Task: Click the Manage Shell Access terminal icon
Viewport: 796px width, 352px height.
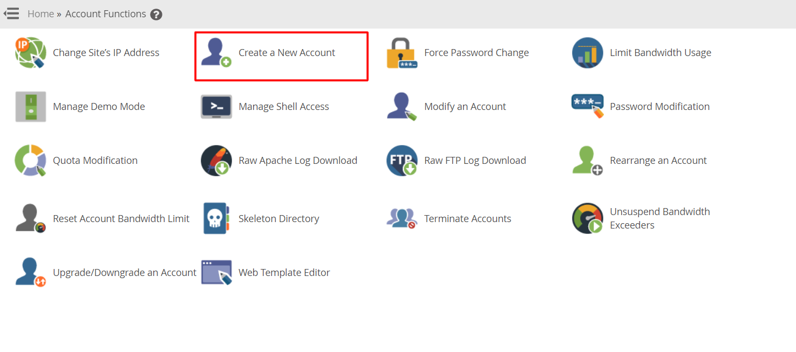Action: tap(216, 107)
